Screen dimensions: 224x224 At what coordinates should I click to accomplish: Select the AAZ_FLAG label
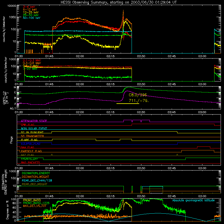coord(27,155)
